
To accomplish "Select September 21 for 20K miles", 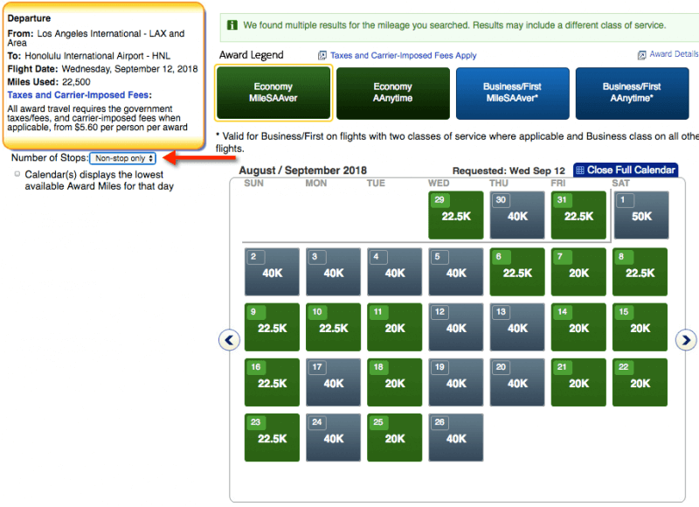I will (578, 382).
